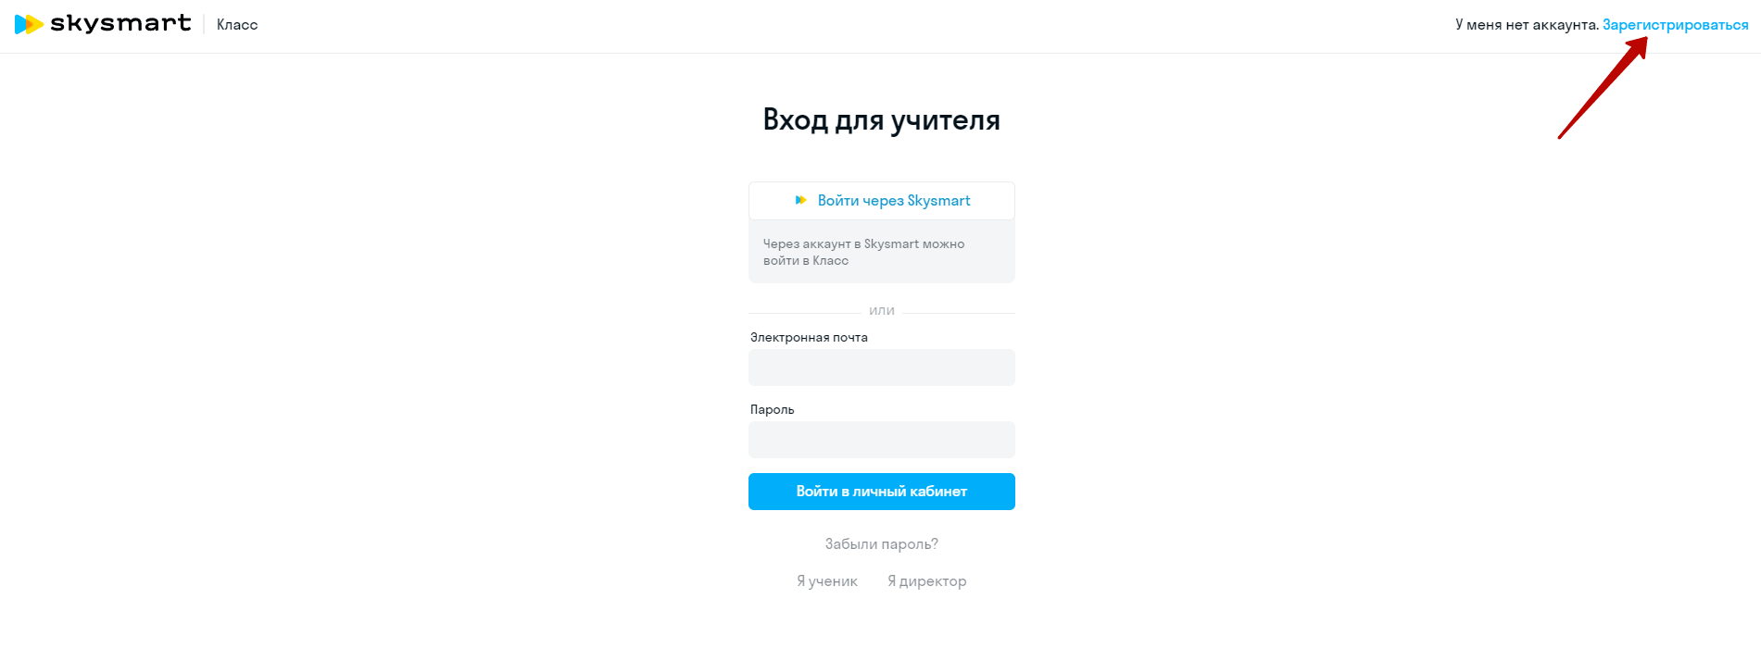Click the vertical separator beside the Skysmart logo

point(204,24)
